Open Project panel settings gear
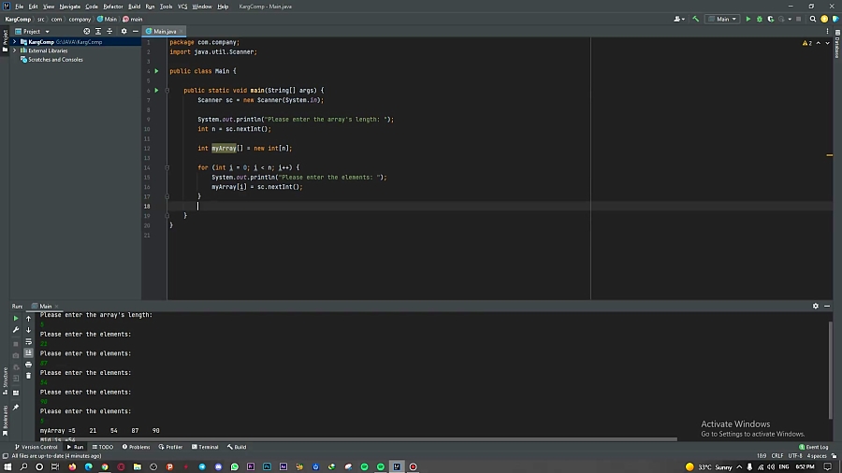This screenshot has width=842, height=473. point(123,31)
